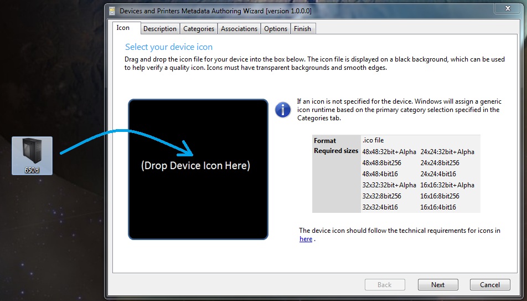Click the '16x16:32bit+Alpha' size entry
The image size is (527, 301).
(447, 185)
